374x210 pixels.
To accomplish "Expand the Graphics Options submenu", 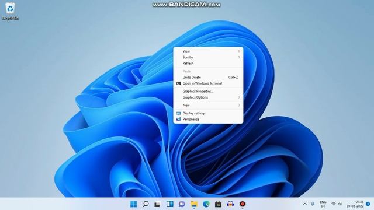I will click(x=208, y=97).
